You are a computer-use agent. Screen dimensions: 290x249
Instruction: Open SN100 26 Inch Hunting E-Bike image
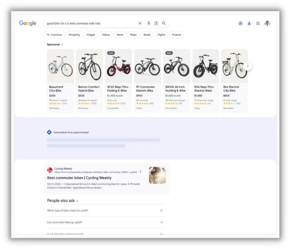point(177,66)
